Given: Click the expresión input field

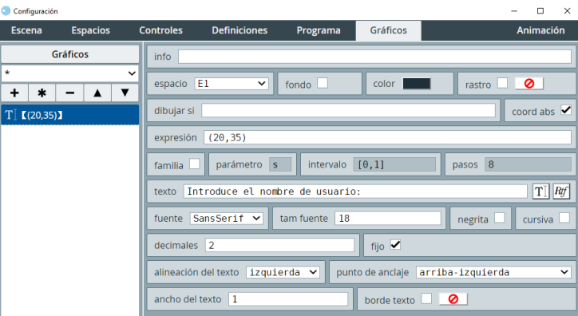Looking at the screenshot, I should [x=387, y=137].
